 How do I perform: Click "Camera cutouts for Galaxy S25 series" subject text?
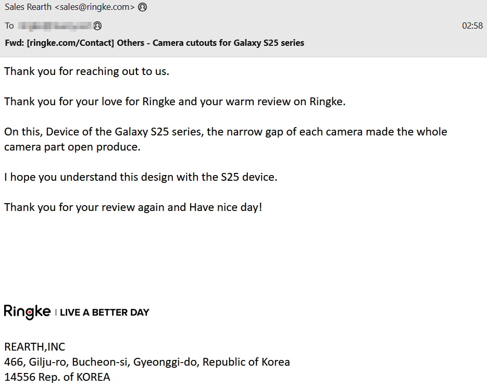click(228, 43)
